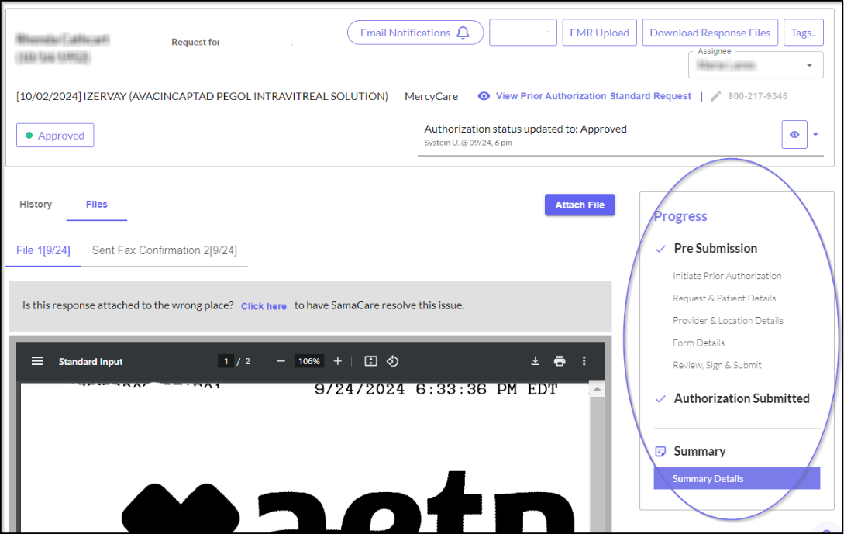844x534 pixels.
Task: Click the Email Notifications bell button
Action: point(415,33)
